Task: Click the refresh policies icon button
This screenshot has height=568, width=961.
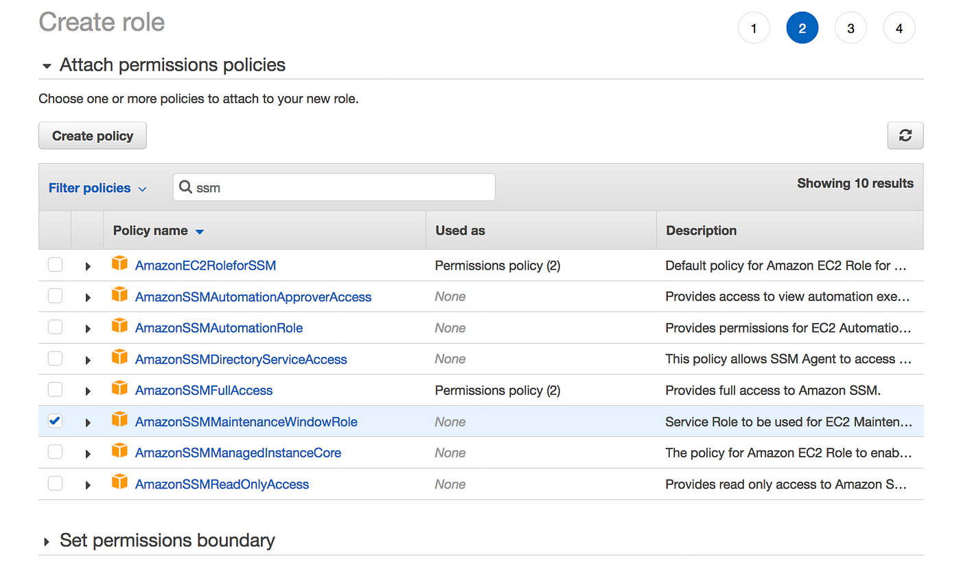Action: point(905,136)
